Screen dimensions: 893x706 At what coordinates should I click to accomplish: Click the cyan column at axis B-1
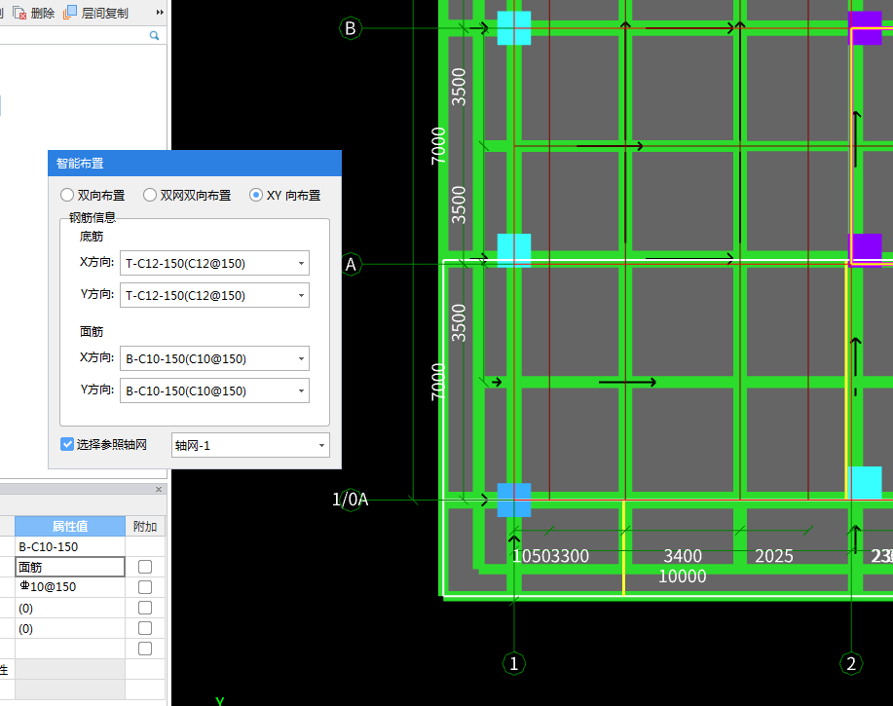(514, 28)
